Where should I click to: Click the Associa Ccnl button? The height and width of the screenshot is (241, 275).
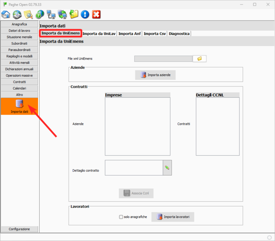(136, 193)
